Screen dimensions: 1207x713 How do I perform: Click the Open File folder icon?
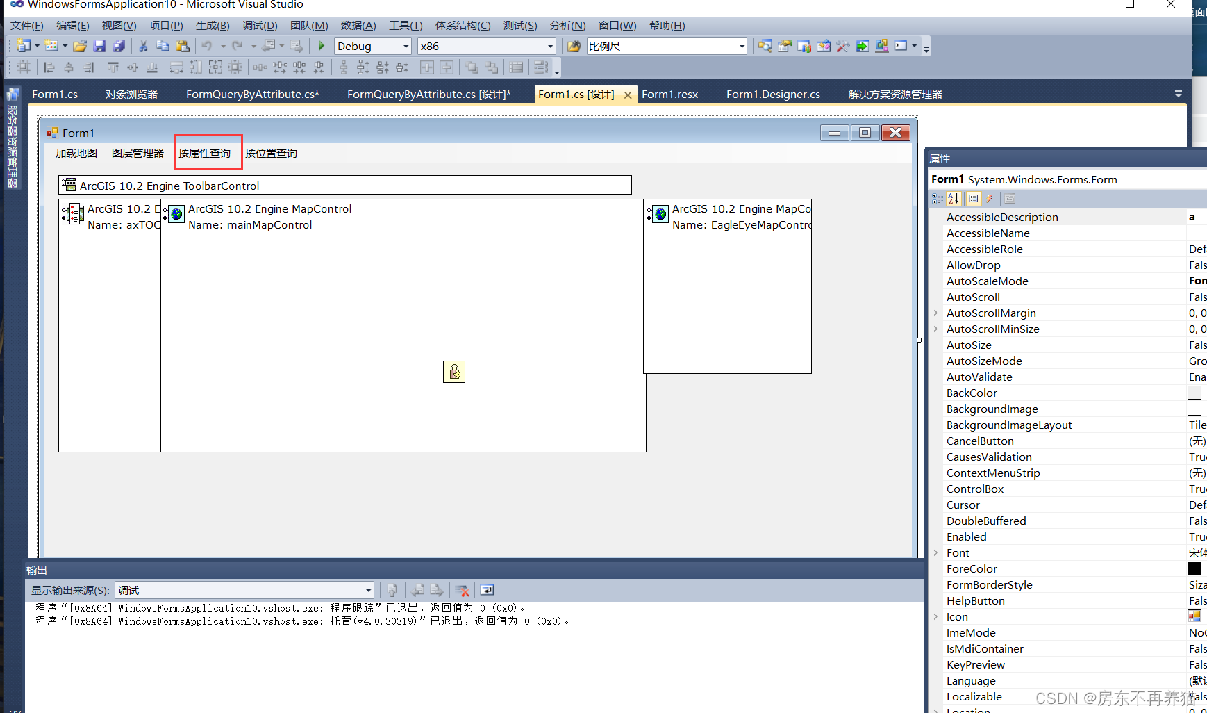click(80, 46)
